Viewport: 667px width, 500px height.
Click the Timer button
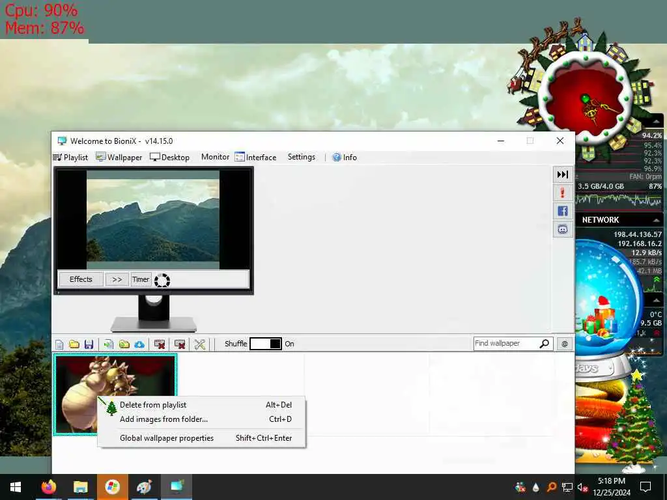pos(141,279)
